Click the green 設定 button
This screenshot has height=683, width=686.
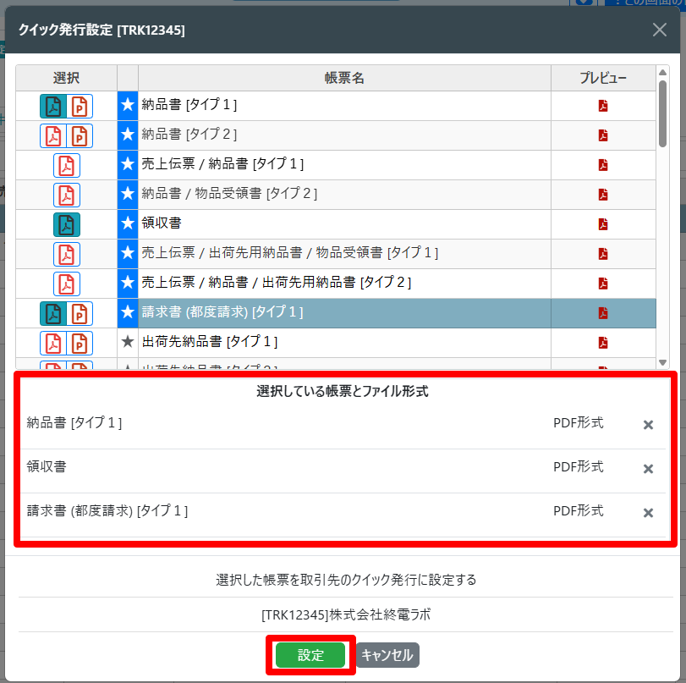pyautogui.click(x=310, y=655)
